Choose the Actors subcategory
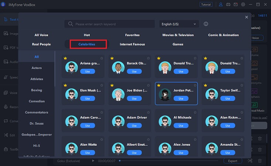 click(37, 68)
